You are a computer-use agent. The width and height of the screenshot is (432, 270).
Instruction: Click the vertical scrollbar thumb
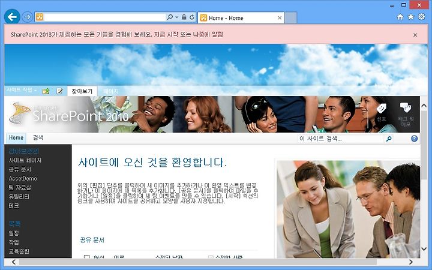(x=424, y=145)
